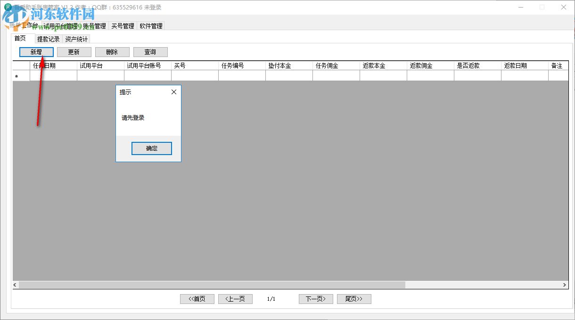
Task: Click the 更新 (Update) button
Action: click(74, 52)
